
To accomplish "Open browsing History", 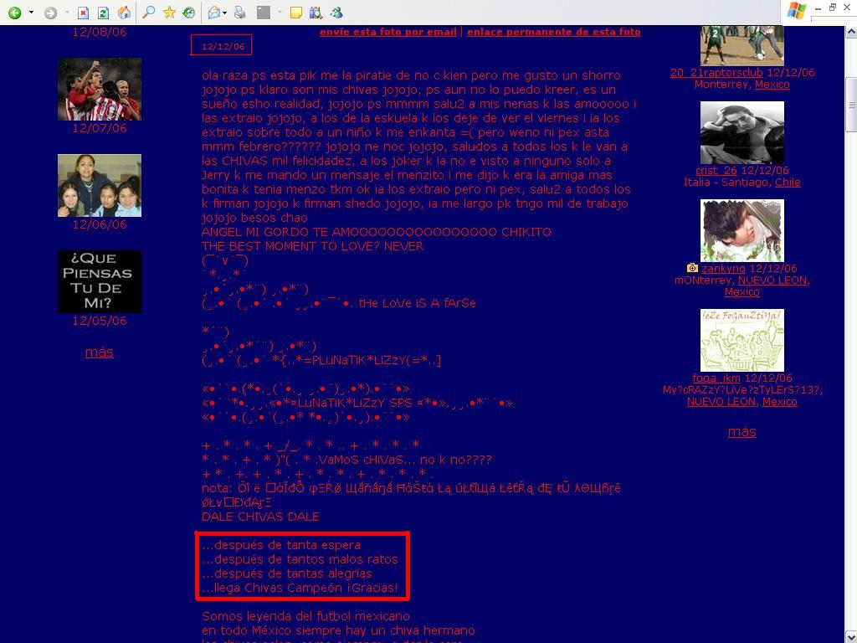I will (x=189, y=13).
